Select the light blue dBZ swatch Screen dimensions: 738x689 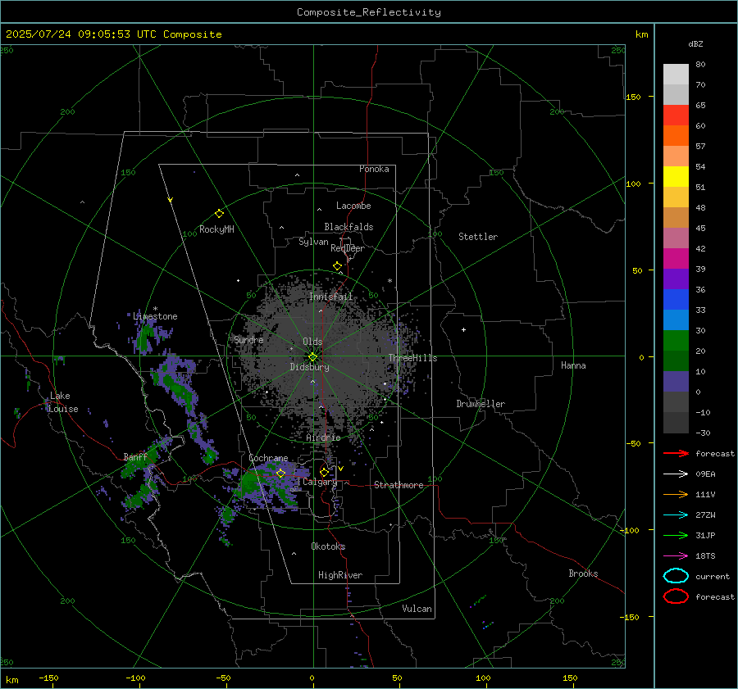[x=676, y=320]
